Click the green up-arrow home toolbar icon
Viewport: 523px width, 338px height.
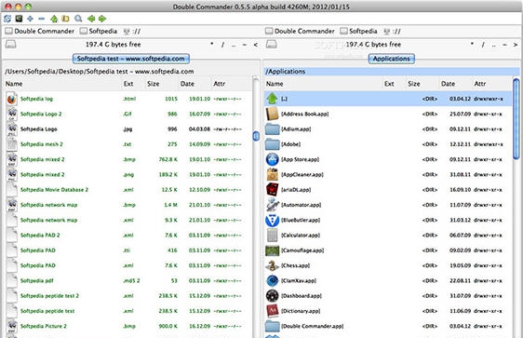coord(54,19)
